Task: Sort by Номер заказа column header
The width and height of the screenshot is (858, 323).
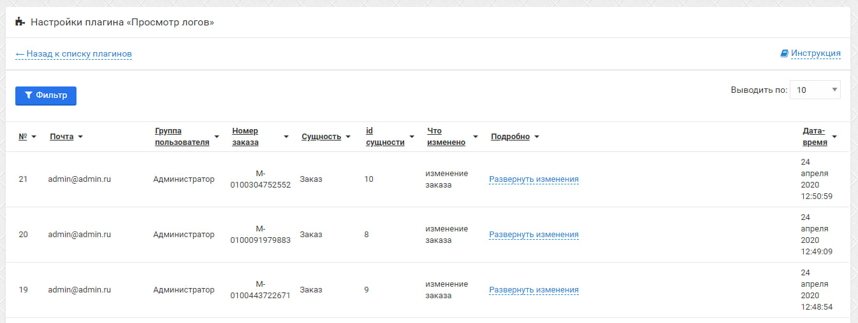Action: point(245,137)
